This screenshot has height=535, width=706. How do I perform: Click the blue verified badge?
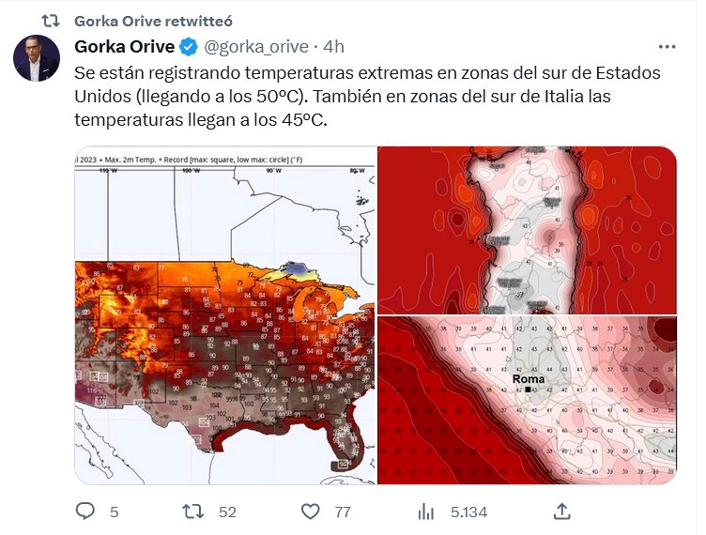pos(188,46)
